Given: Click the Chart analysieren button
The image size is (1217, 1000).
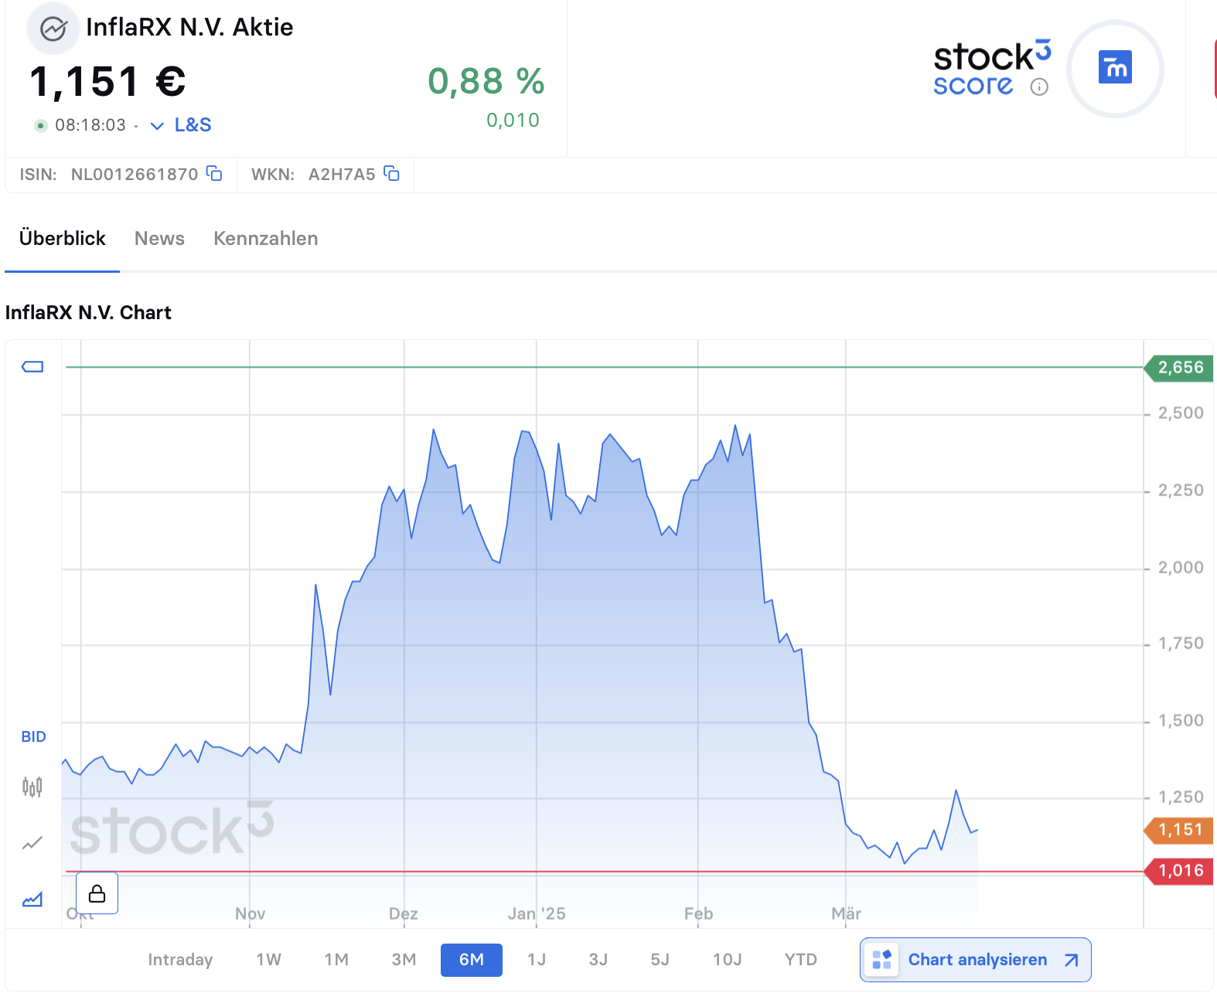Looking at the screenshot, I should pyautogui.click(x=976, y=960).
